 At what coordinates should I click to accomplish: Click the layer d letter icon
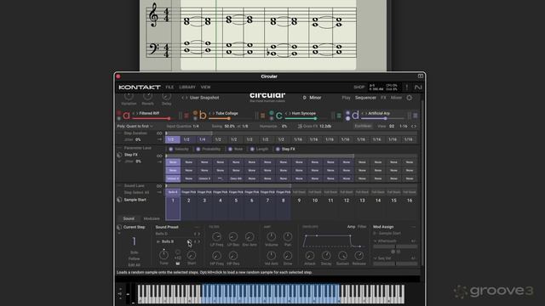click(x=355, y=116)
